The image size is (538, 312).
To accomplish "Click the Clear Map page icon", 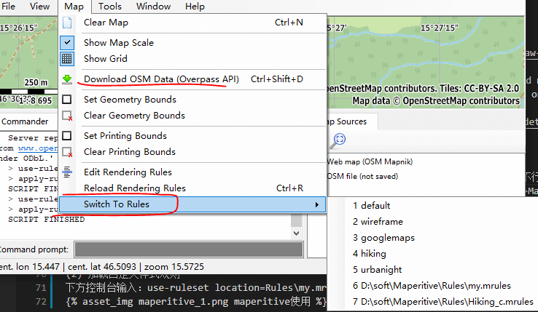I will tap(67, 23).
